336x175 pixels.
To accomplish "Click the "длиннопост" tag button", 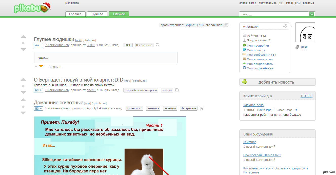I will (134, 108).
